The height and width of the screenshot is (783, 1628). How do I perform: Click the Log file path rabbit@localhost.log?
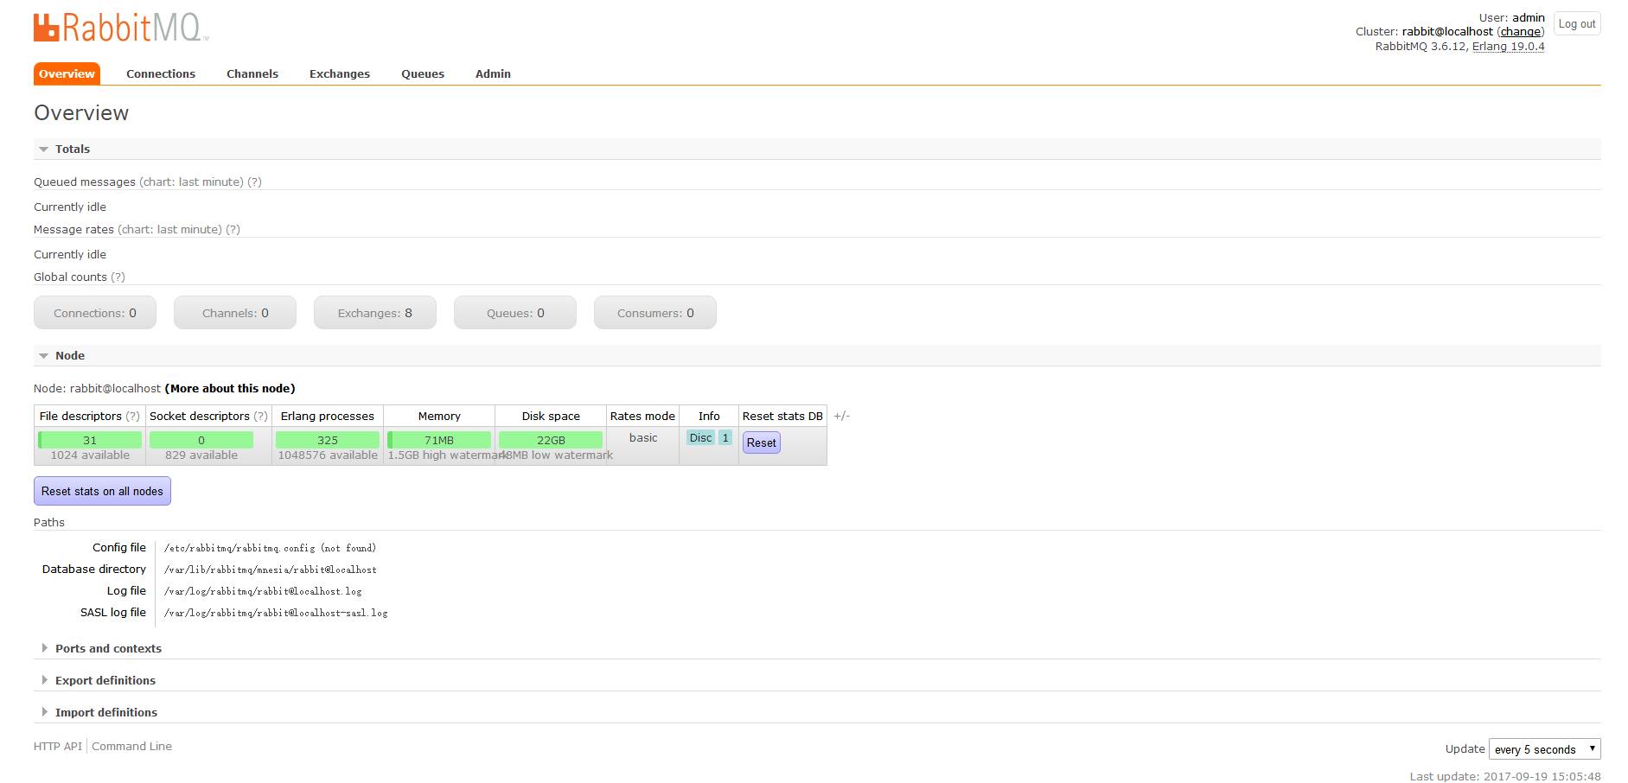coord(263,591)
